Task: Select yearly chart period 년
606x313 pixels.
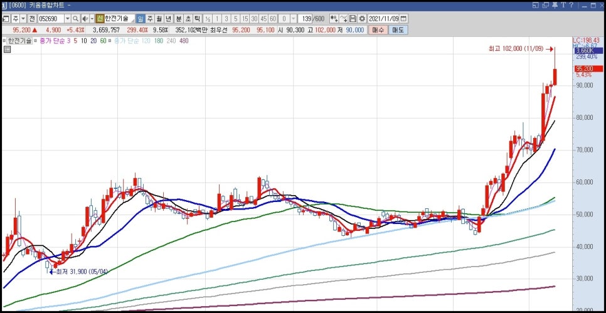Action: [x=169, y=19]
